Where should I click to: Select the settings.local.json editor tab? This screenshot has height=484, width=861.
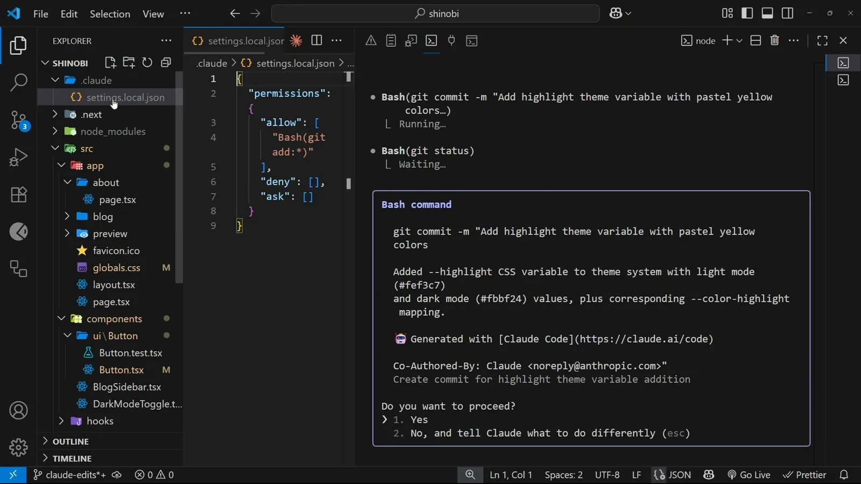[x=238, y=41]
